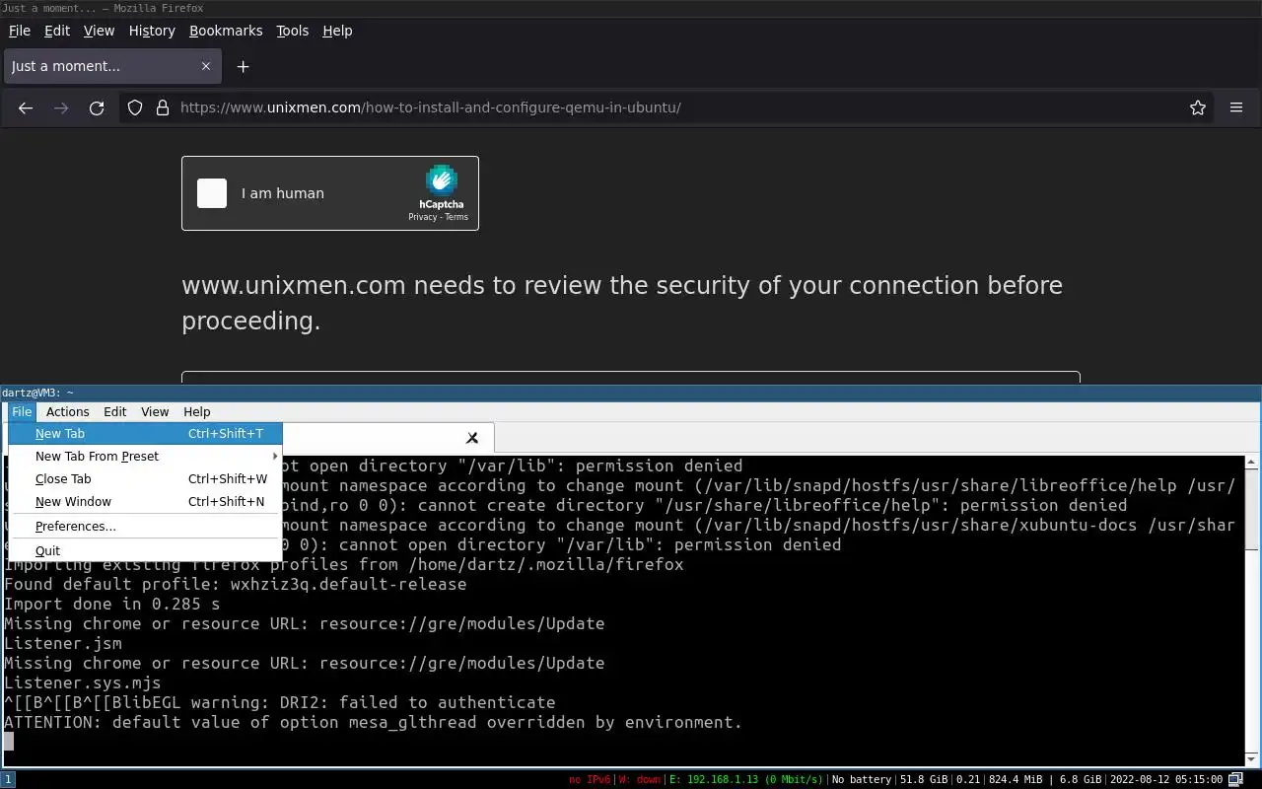Image resolution: width=1262 pixels, height=789 pixels.
Task: Choose New Tab in File menu
Action: [145, 433]
